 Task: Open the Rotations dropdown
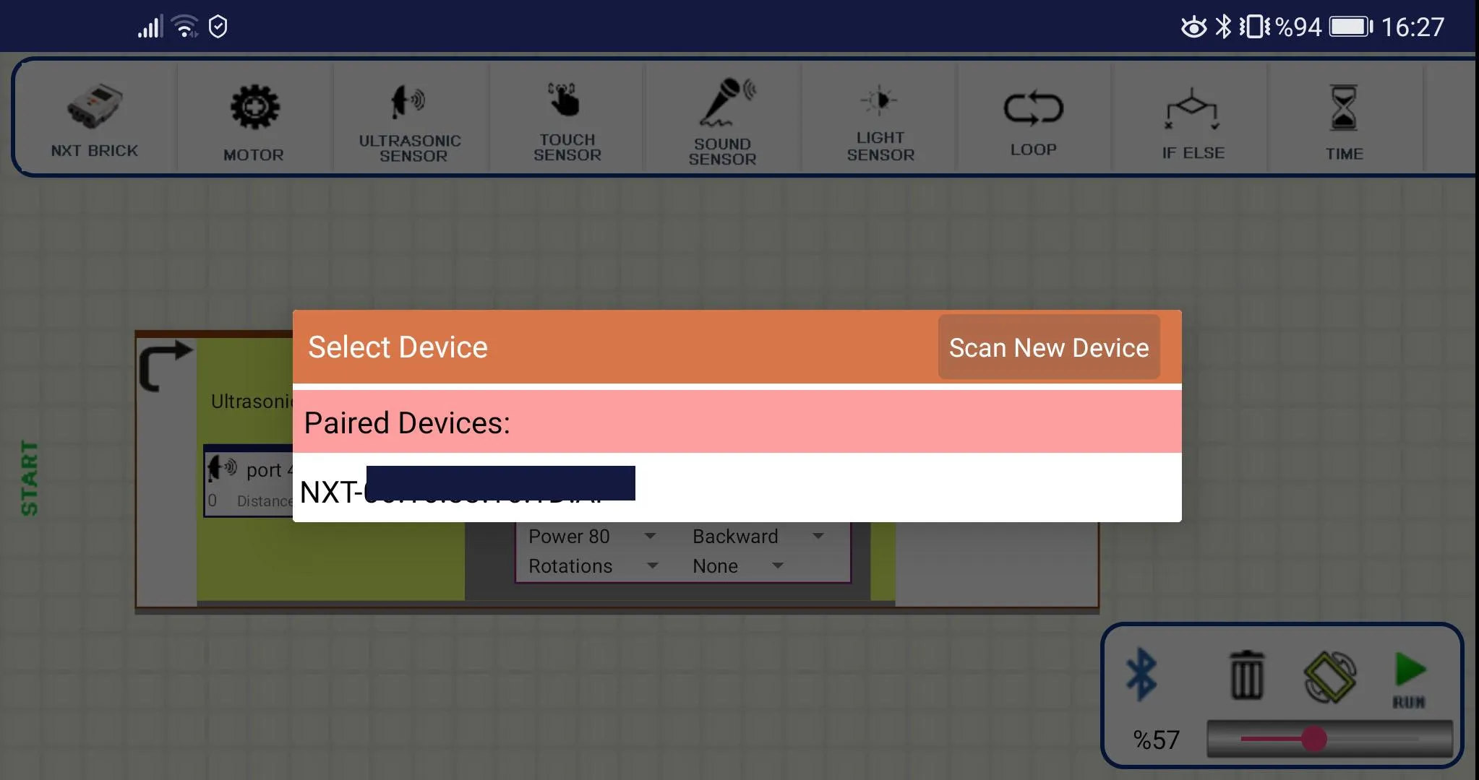tap(593, 565)
